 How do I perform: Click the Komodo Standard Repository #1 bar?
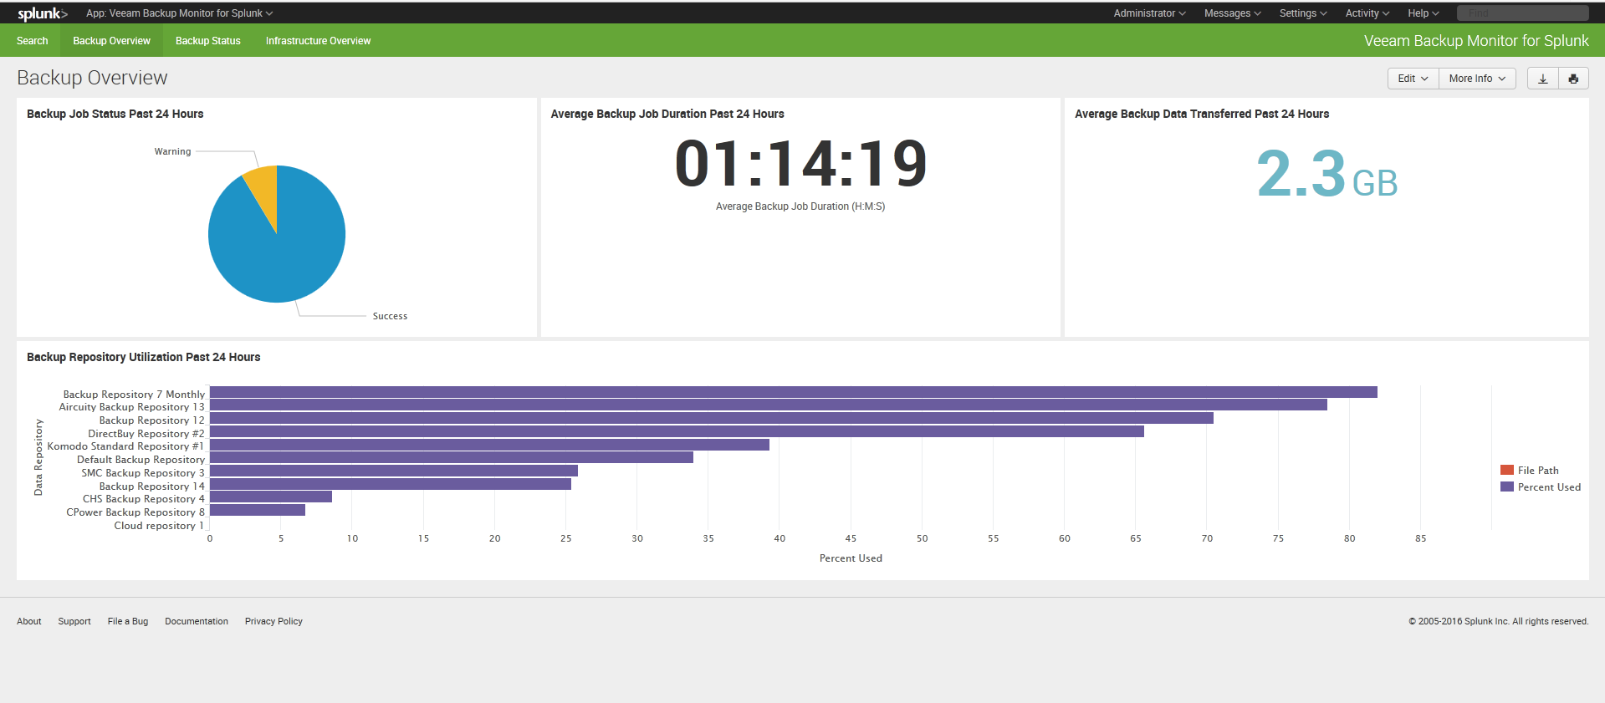coord(489,445)
